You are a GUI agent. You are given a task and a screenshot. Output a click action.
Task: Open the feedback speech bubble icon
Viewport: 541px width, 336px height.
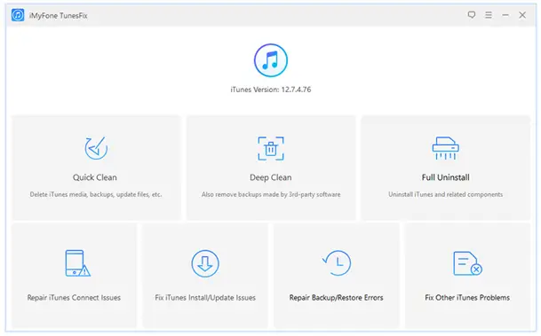[x=472, y=15]
